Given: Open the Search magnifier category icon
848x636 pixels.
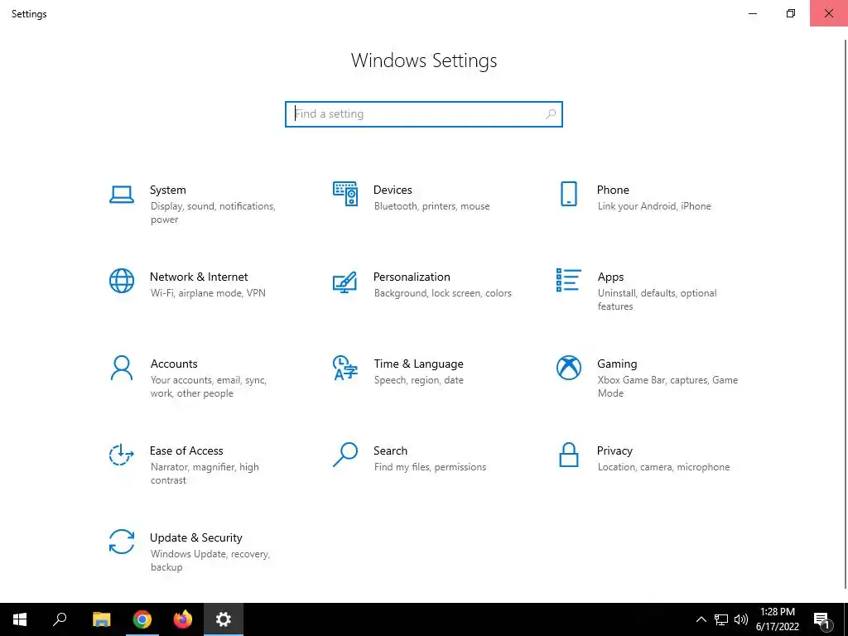Looking at the screenshot, I should 345,455.
